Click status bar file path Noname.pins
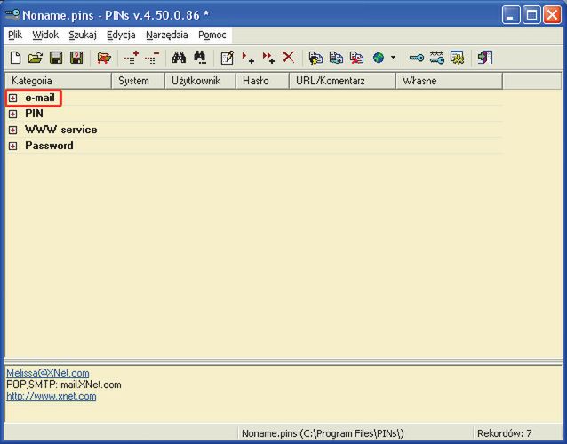Screen dimensions: 567x444 pyautogui.click(x=323, y=432)
